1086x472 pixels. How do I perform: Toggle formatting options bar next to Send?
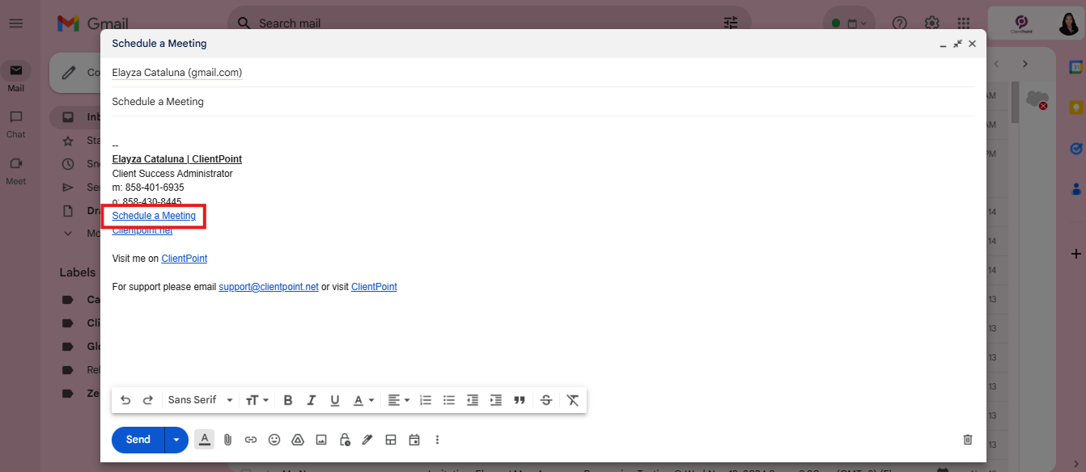(x=205, y=440)
